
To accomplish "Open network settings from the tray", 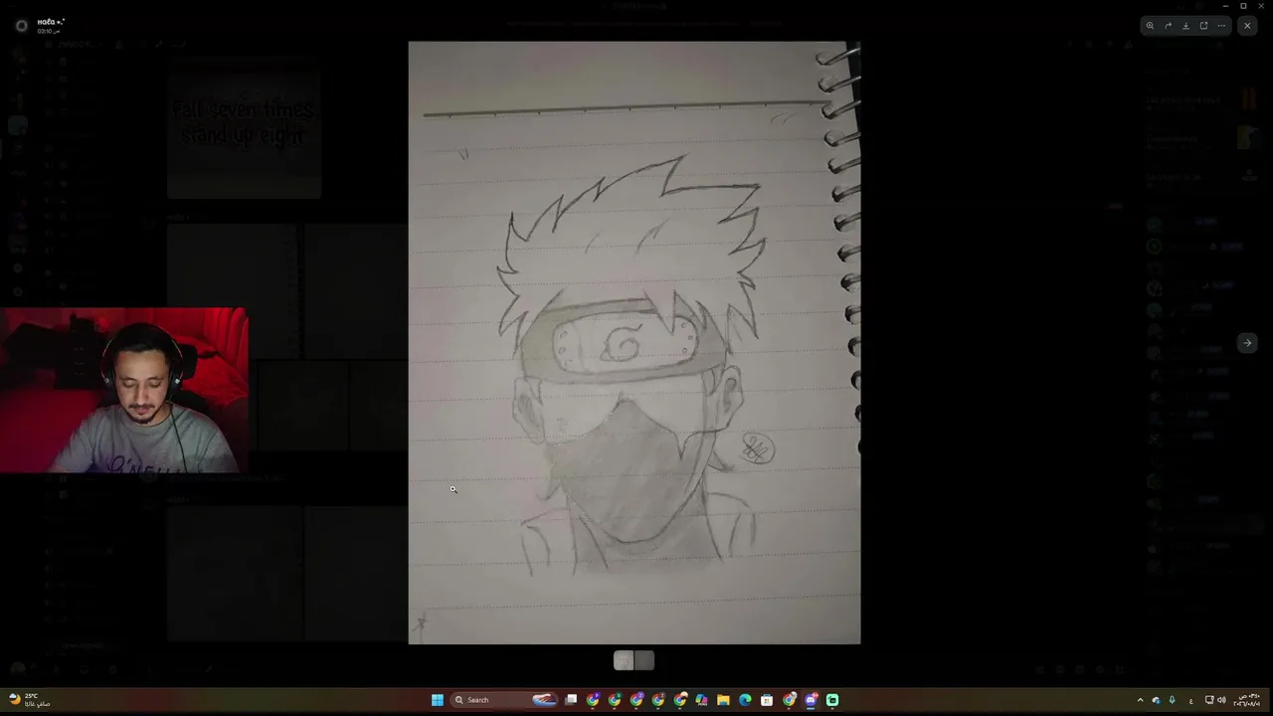I will [x=1209, y=700].
